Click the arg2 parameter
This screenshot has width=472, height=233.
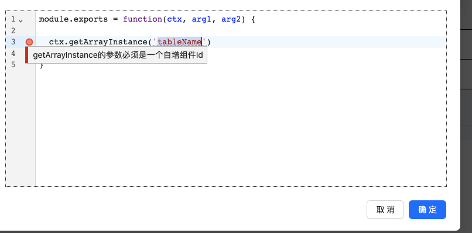(231, 19)
